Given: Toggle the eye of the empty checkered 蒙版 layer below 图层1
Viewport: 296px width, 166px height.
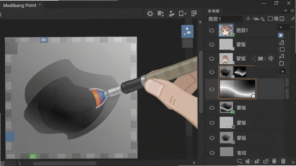Looking at the screenshot, I should pyautogui.click(x=211, y=45).
